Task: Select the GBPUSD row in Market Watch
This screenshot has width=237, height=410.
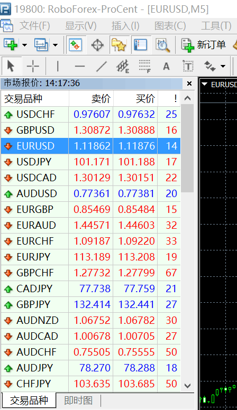Action: [90, 130]
